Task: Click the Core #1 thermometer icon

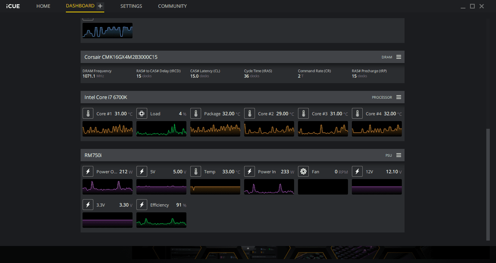Action: tap(88, 114)
